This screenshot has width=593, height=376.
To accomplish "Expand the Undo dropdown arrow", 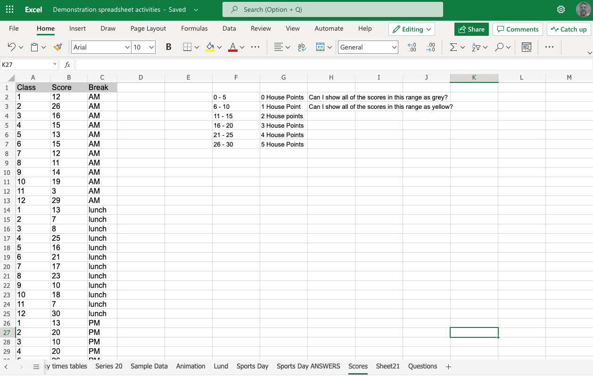I will point(21,47).
